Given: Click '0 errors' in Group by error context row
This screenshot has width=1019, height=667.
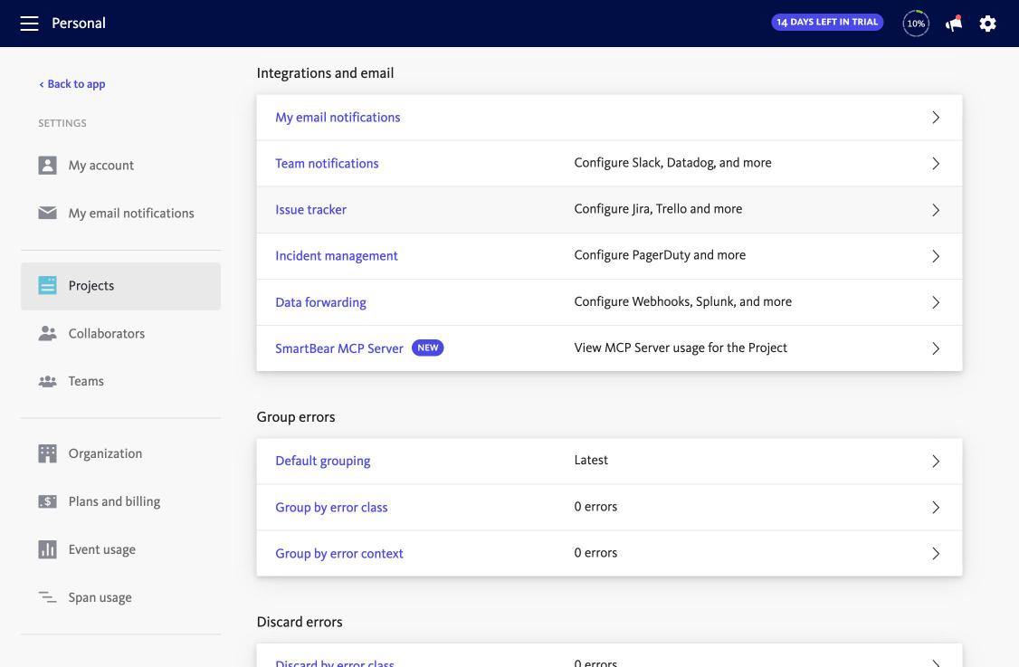Looking at the screenshot, I should pyautogui.click(x=595, y=553).
